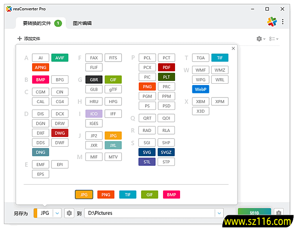Click the list view options icon
Screen dimensions: 294x228
point(273,39)
